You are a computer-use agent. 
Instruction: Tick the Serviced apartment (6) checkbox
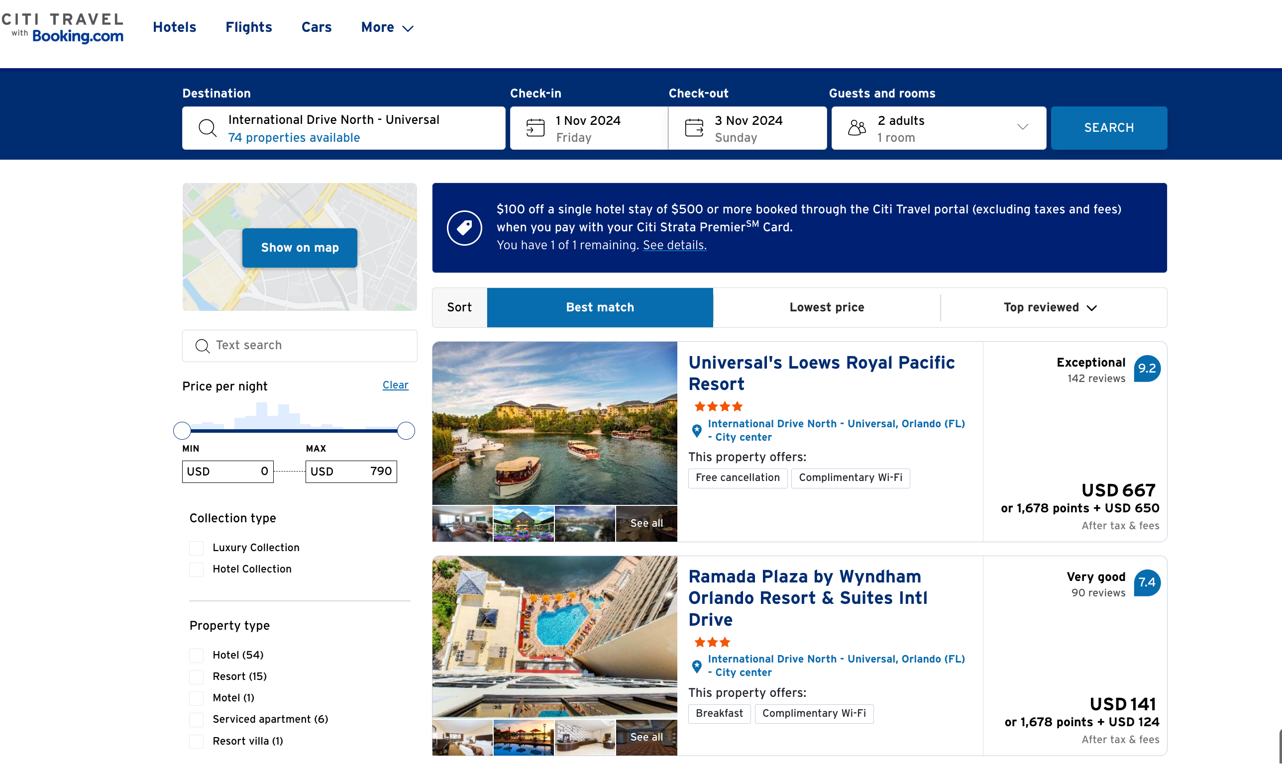(x=196, y=720)
